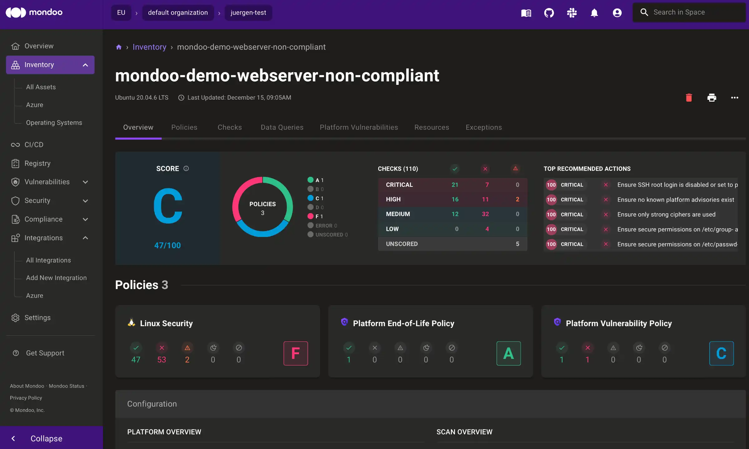Open the bell notifications icon
The width and height of the screenshot is (749, 449).
(595, 13)
